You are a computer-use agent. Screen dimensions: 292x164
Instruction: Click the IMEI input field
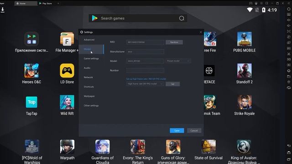tap(145, 42)
